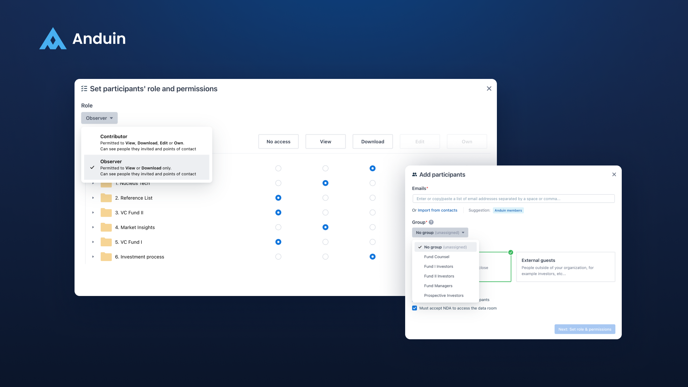Click the help icon next to the Group label
Viewport: 688px width, 387px height.
(x=431, y=222)
